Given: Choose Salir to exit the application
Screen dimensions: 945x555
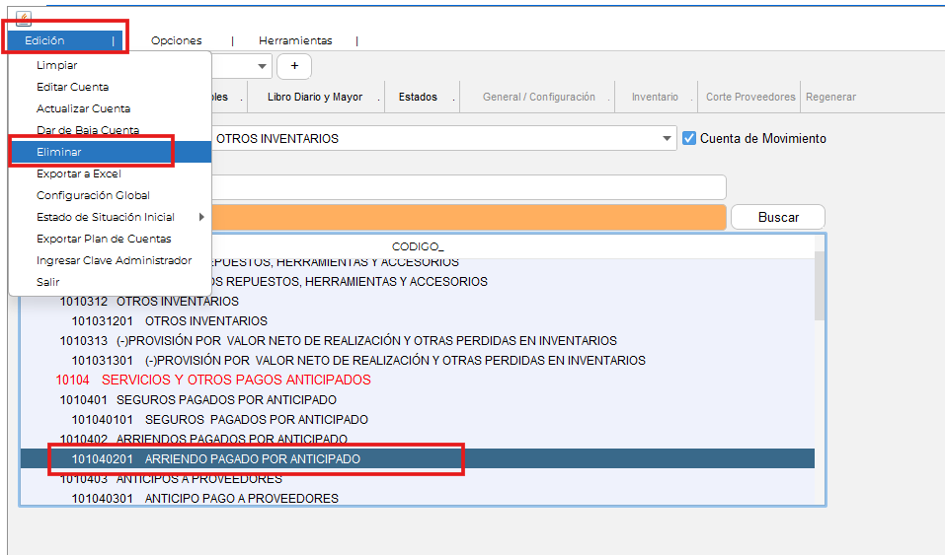Looking at the screenshot, I should pyautogui.click(x=48, y=282).
